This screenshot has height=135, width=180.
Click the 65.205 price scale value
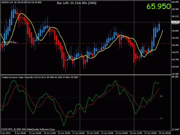pyautogui.click(x=175, y=45)
